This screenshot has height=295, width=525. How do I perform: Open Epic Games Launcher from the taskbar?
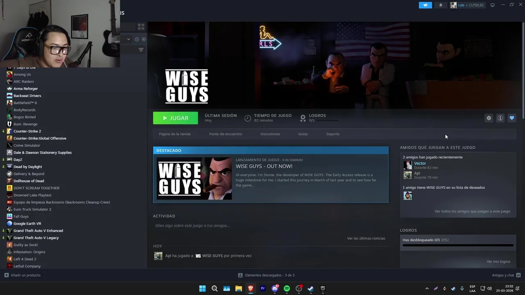[x=323, y=288]
